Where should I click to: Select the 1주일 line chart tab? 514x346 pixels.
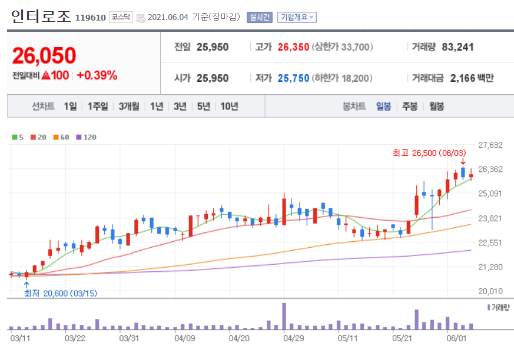pos(98,106)
